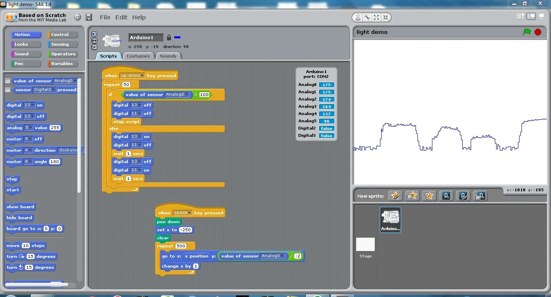Image resolution: width=551 pixels, height=297 pixels.
Task: Click the globe language icon
Action: point(78,17)
